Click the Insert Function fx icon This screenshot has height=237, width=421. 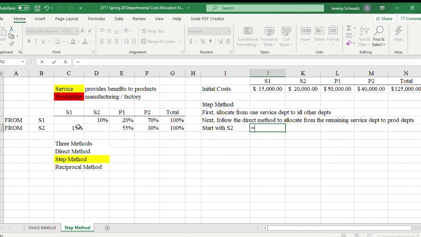[x=65, y=62]
